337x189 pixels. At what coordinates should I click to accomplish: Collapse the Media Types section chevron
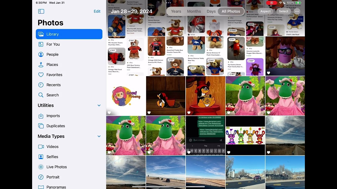coord(99,136)
